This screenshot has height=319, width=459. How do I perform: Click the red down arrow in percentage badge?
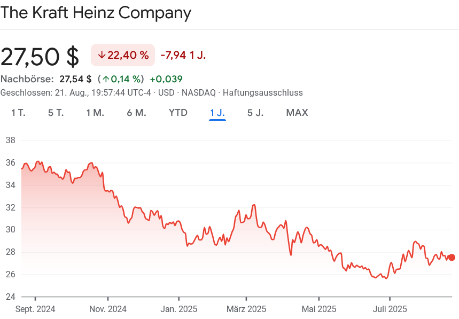click(x=102, y=55)
